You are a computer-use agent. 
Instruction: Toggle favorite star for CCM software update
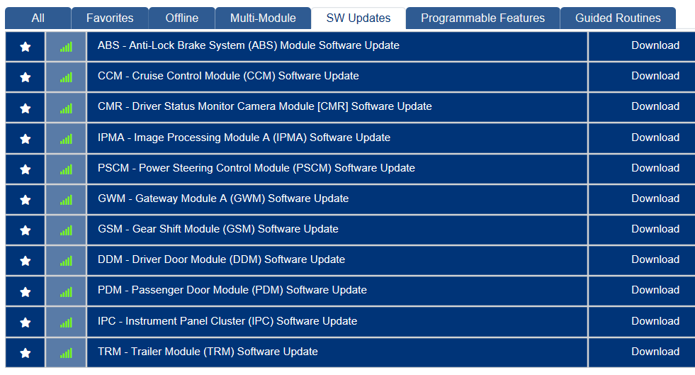[26, 77]
